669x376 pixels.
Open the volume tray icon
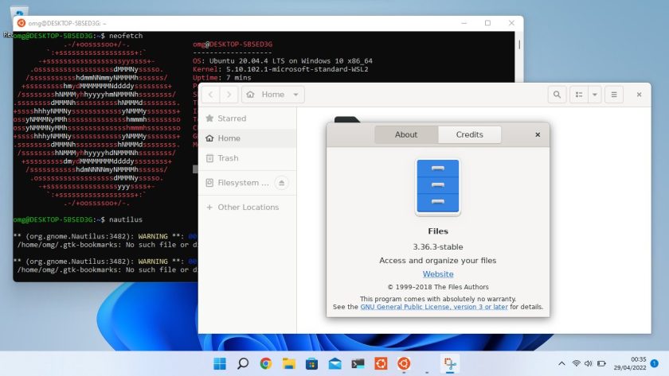[589, 363]
